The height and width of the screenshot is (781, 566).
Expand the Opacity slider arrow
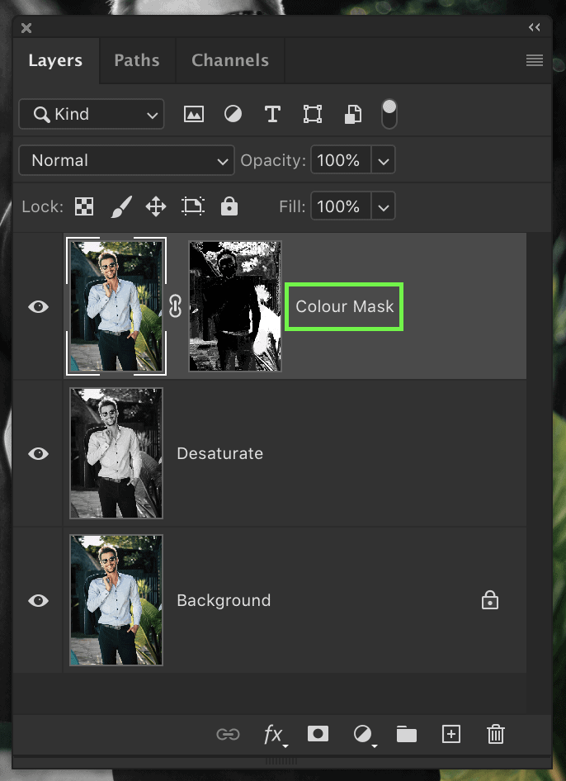[x=384, y=160]
